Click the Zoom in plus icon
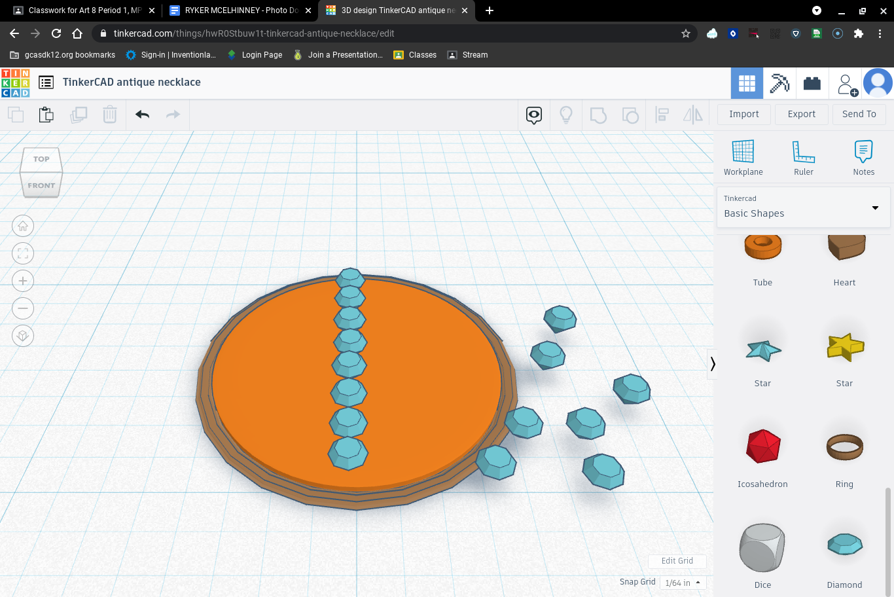 (x=23, y=281)
